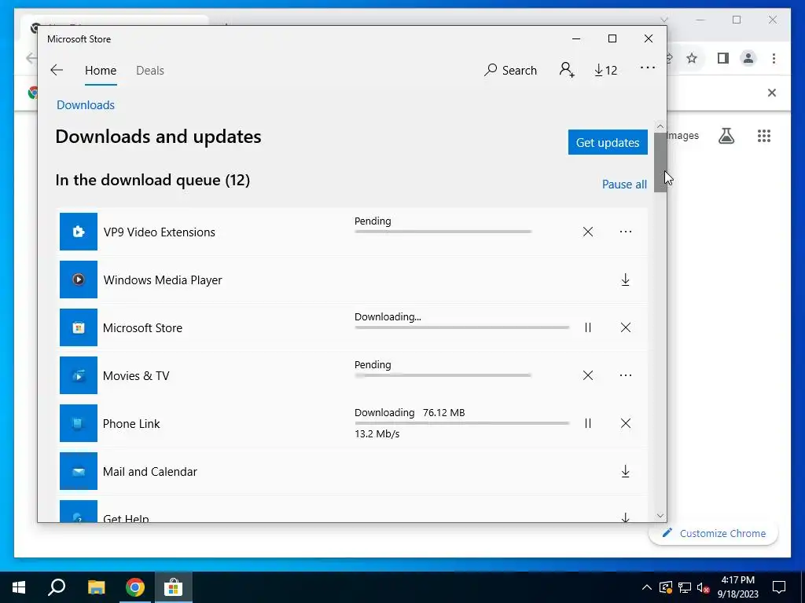Cancel the VP9 Video Extensions download
Viewport: 805px width, 603px height.
(588, 232)
